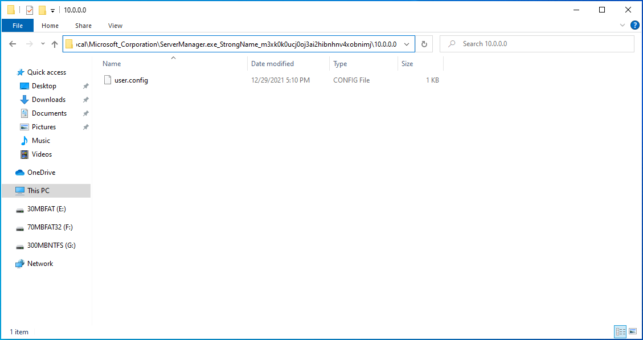The height and width of the screenshot is (340, 643).
Task: Click the pin icon beside Pictures
Action: click(85, 127)
